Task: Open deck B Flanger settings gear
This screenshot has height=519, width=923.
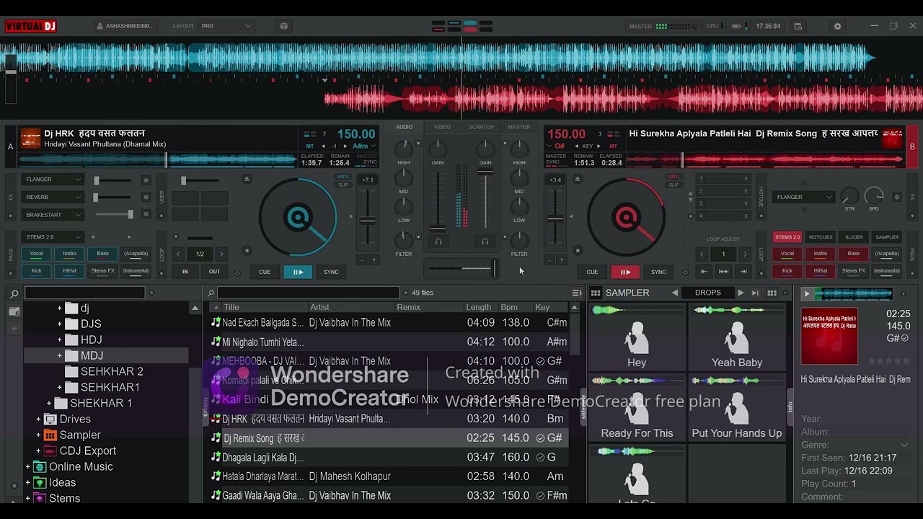Action: tap(897, 197)
